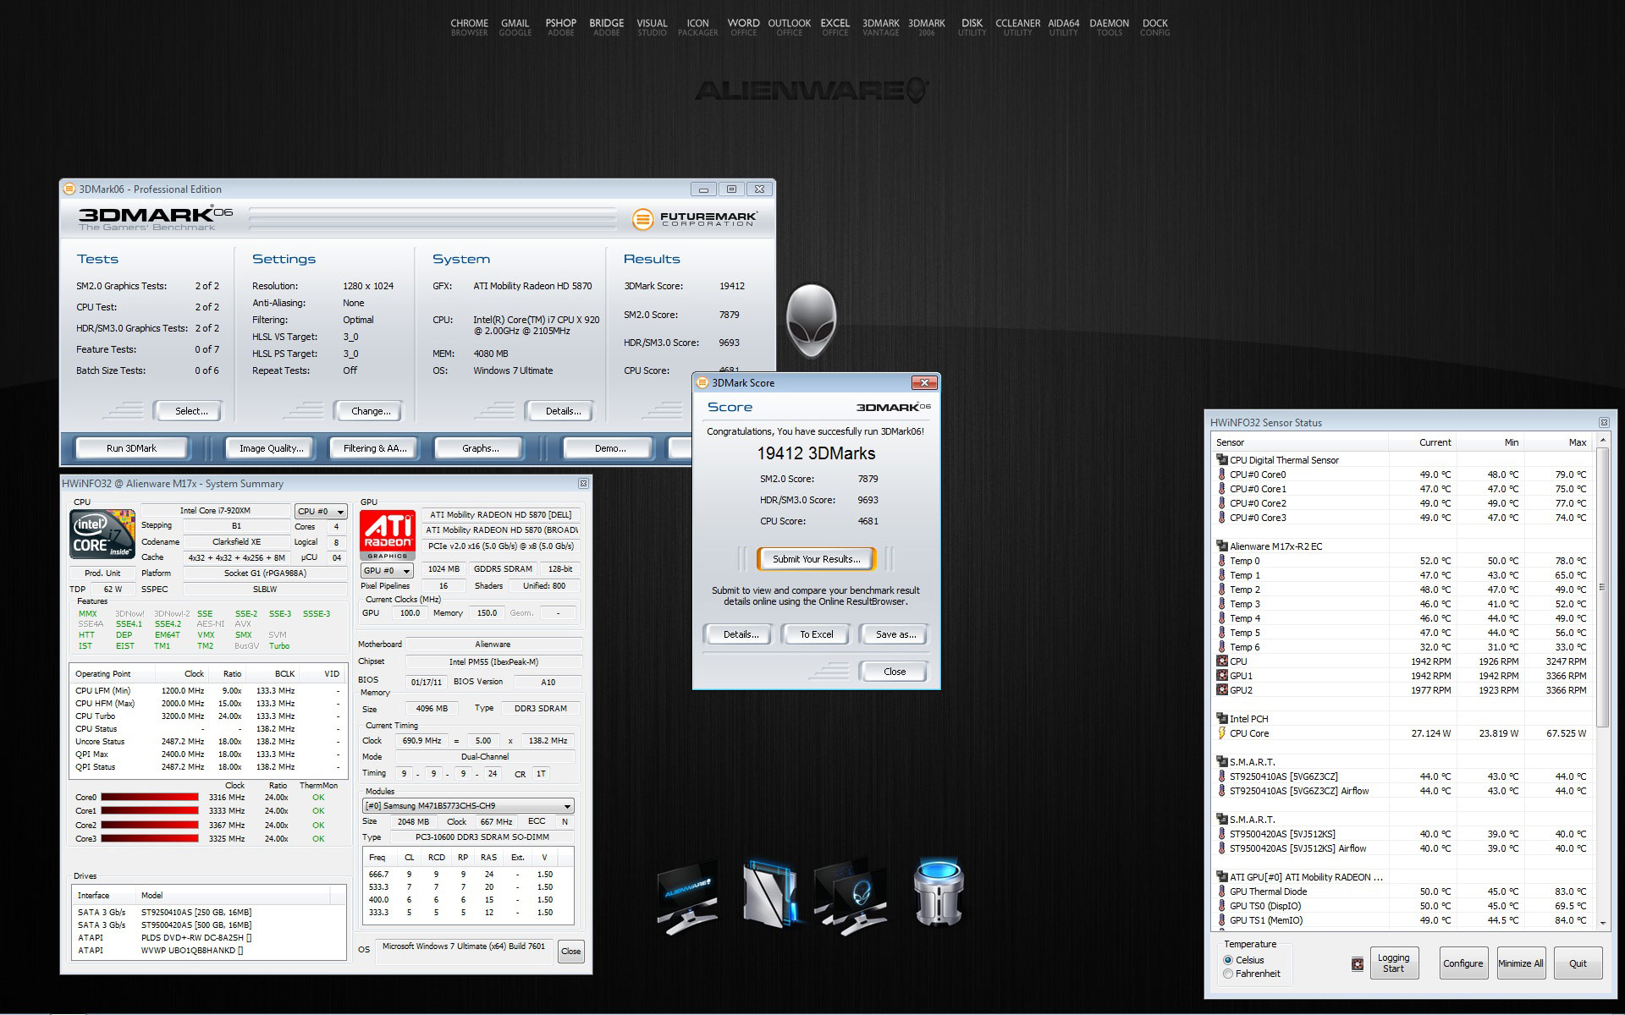This screenshot has height=1015, width=1625.
Task: Click Details... under System in 3DMark06
Action: [561, 411]
